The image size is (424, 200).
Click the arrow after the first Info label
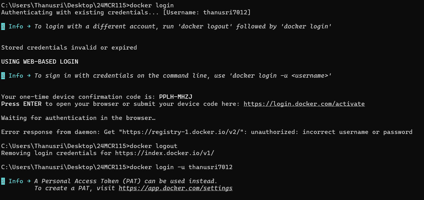(28, 27)
